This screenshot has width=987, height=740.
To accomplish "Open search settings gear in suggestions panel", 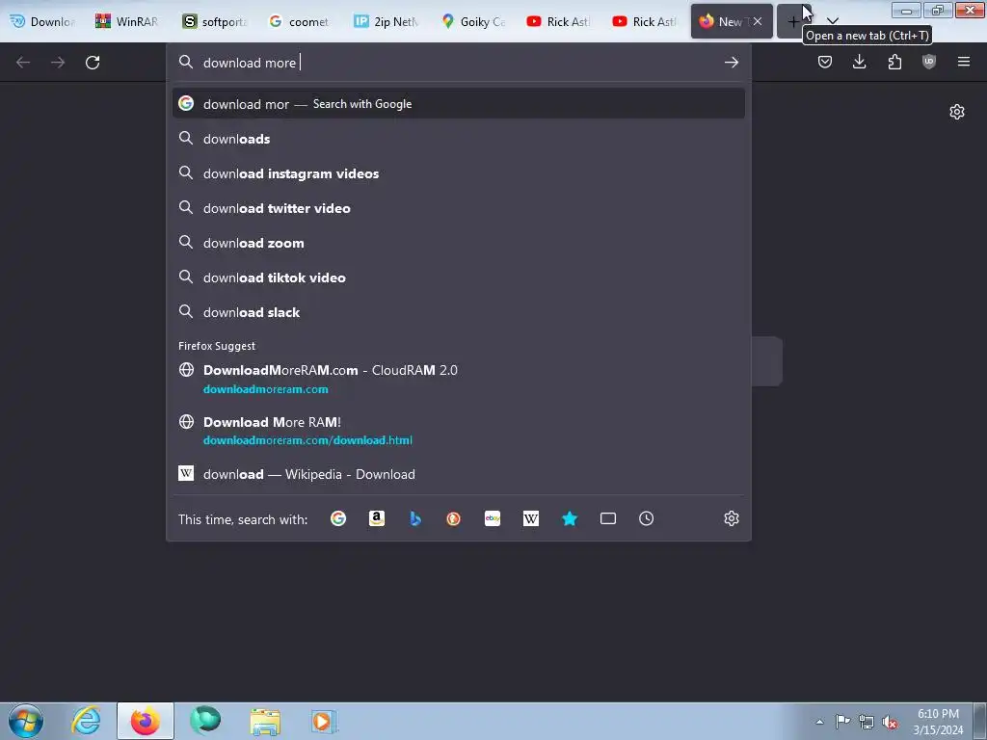I will (732, 518).
